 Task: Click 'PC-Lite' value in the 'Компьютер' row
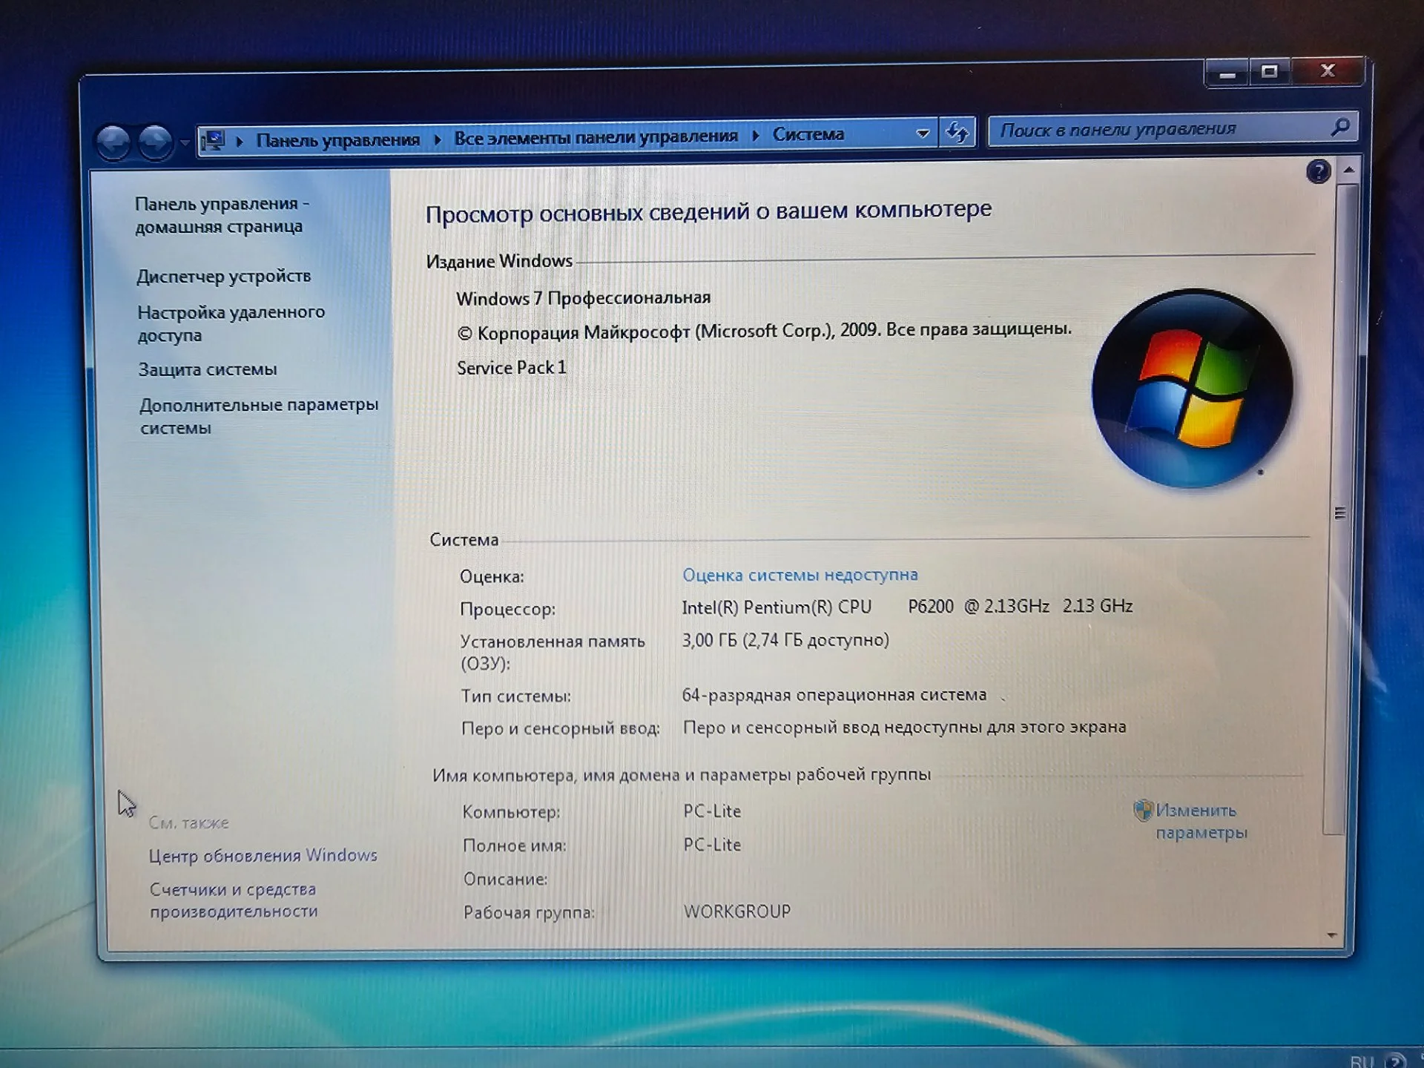[x=712, y=811]
